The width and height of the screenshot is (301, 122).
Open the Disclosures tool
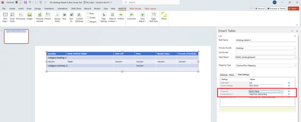point(21,16)
